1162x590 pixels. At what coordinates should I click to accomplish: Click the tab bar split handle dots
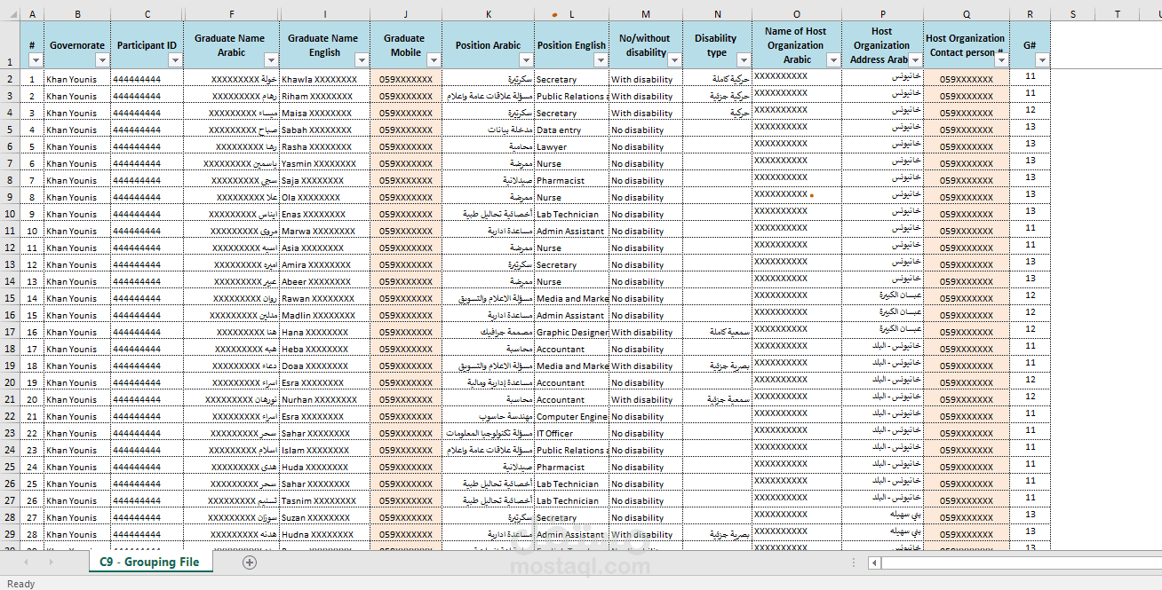[x=854, y=562]
